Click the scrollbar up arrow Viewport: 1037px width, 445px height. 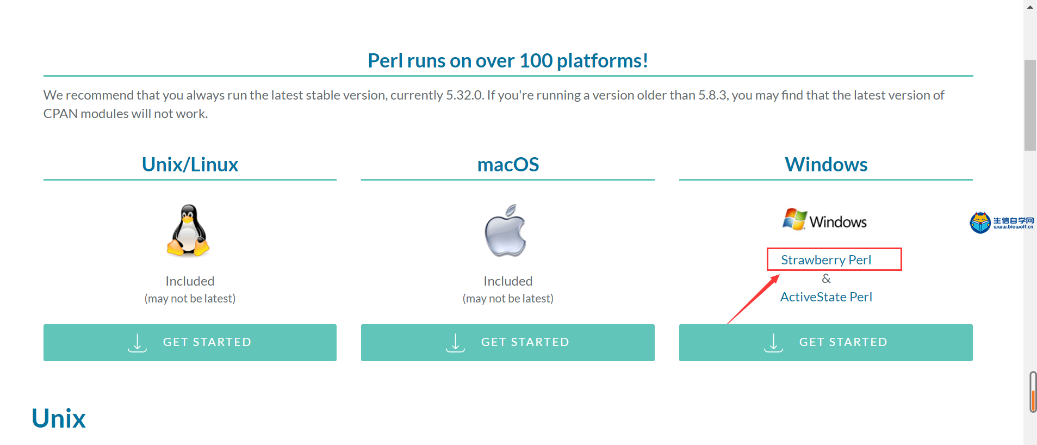[1030, 7]
